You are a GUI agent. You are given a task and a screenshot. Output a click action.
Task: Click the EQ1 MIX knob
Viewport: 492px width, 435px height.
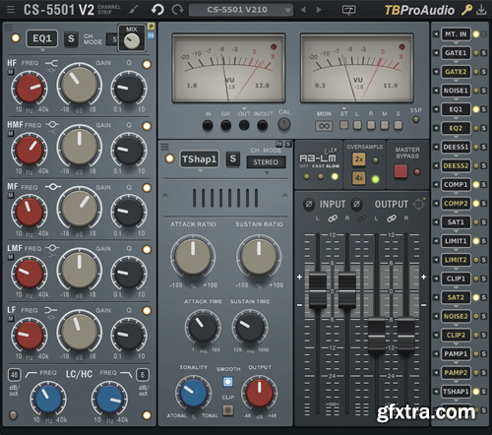pyautogui.click(x=132, y=41)
